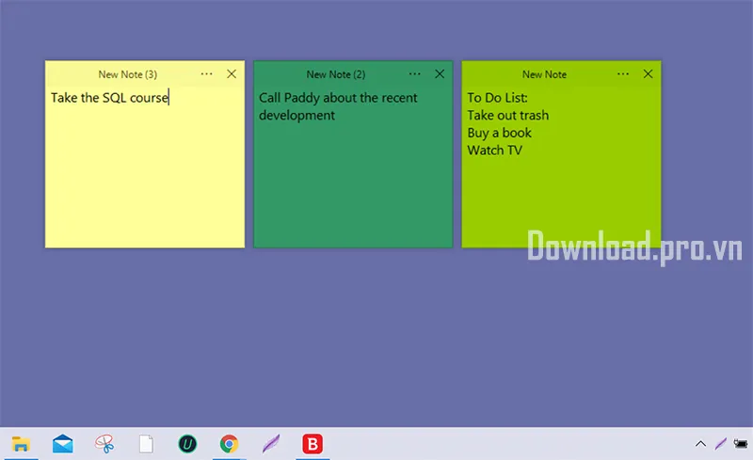Switch to Google Chrome in taskbar

(x=229, y=444)
